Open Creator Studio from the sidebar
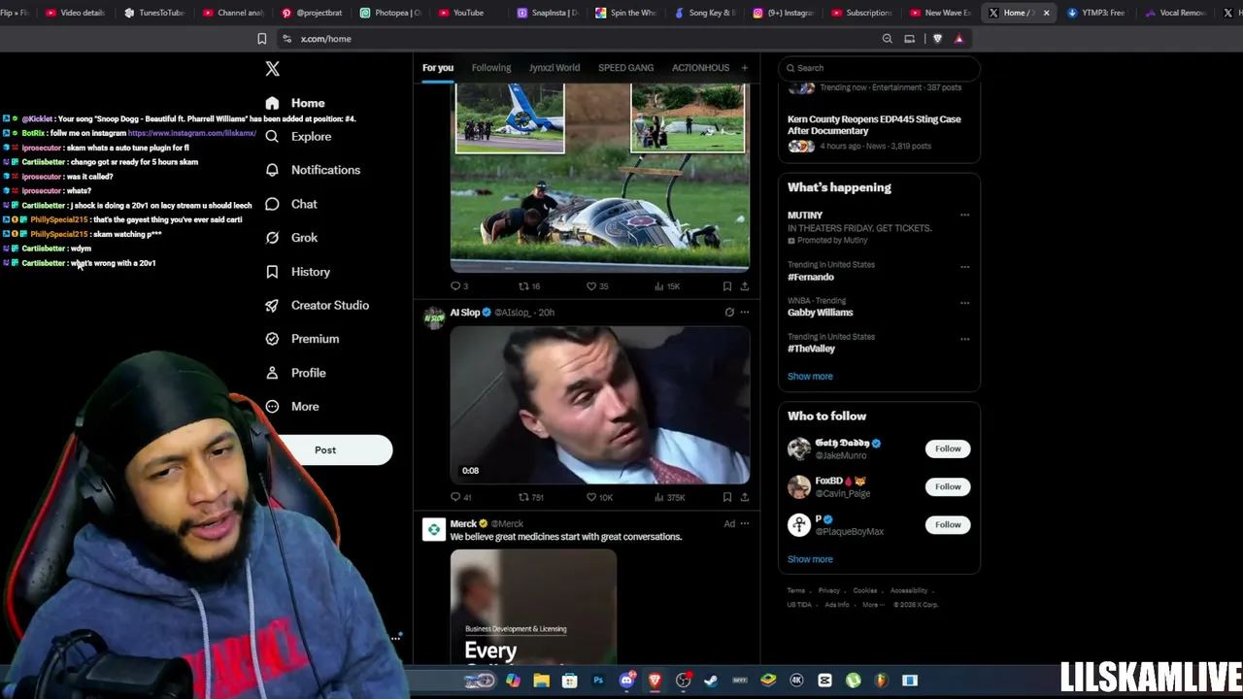This screenshot has width=1243, height=699. (x=317, y=305)
